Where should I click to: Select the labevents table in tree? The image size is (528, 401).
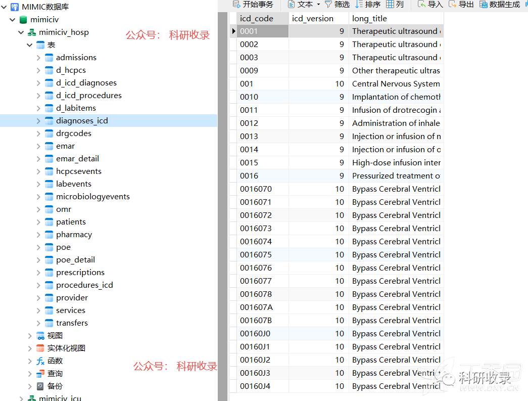73,184
